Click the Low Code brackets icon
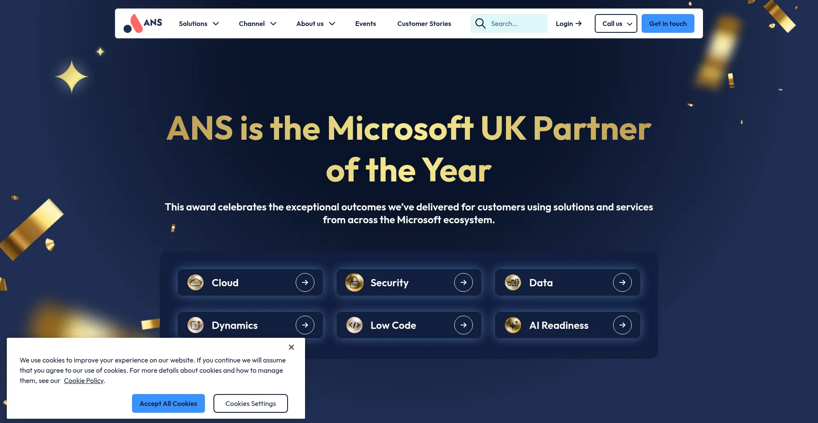Image resolution: width=818 pixels, height=423 pixels. [x=354, y=325]
